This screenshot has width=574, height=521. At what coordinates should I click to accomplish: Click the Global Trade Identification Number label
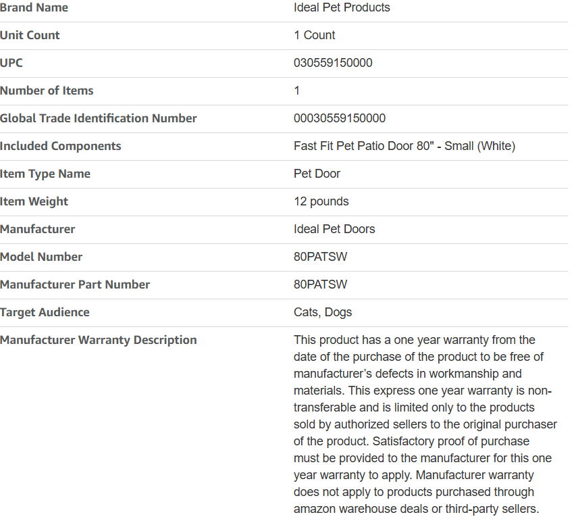click(98, 118)
